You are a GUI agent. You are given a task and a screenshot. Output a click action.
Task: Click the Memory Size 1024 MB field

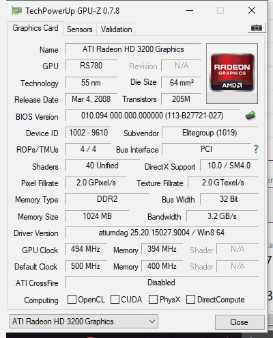click(97, 216)
